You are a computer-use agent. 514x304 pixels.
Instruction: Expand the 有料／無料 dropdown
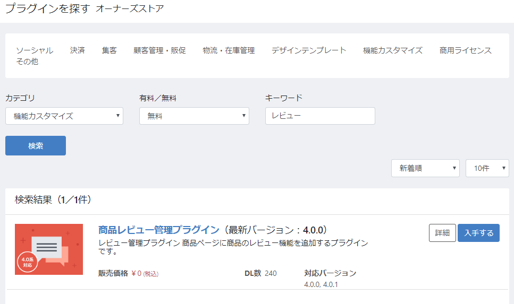(x=194, y=116)
